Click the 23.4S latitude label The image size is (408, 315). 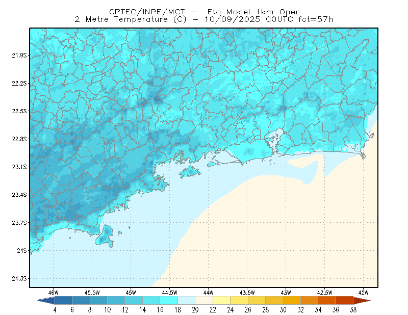(19, 195)
